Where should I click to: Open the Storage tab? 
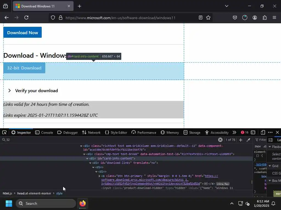coord(192,133)
